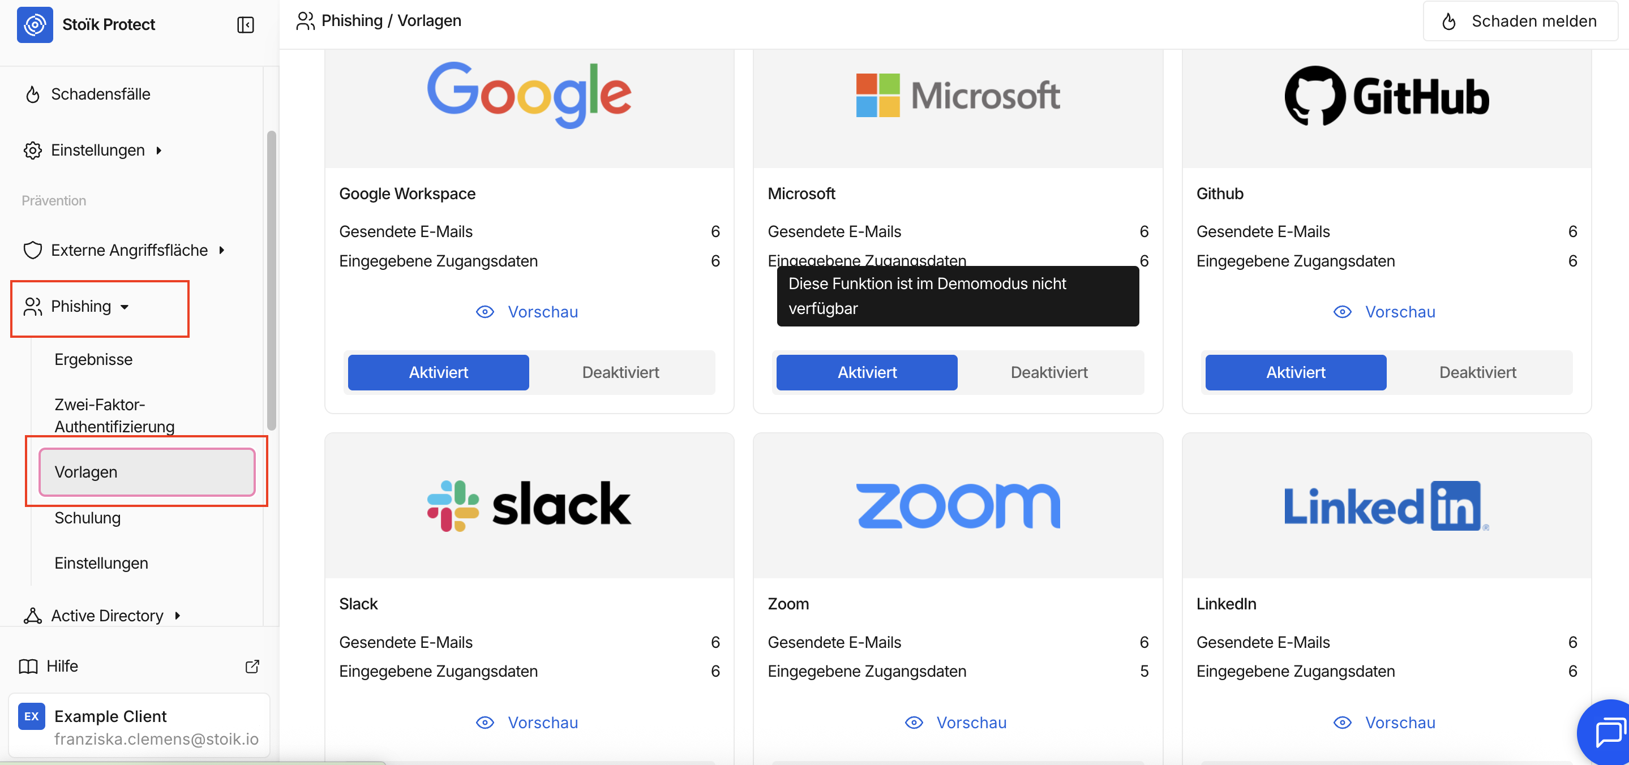Open Schadensfälle via the flame icon

click(x=33, y=95)
